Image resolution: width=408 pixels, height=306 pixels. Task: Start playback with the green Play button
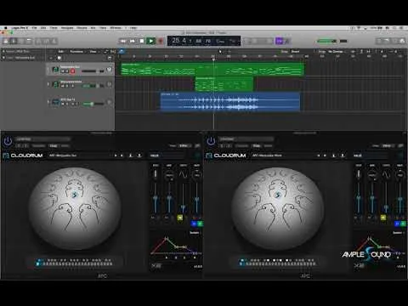pos(151,41)
